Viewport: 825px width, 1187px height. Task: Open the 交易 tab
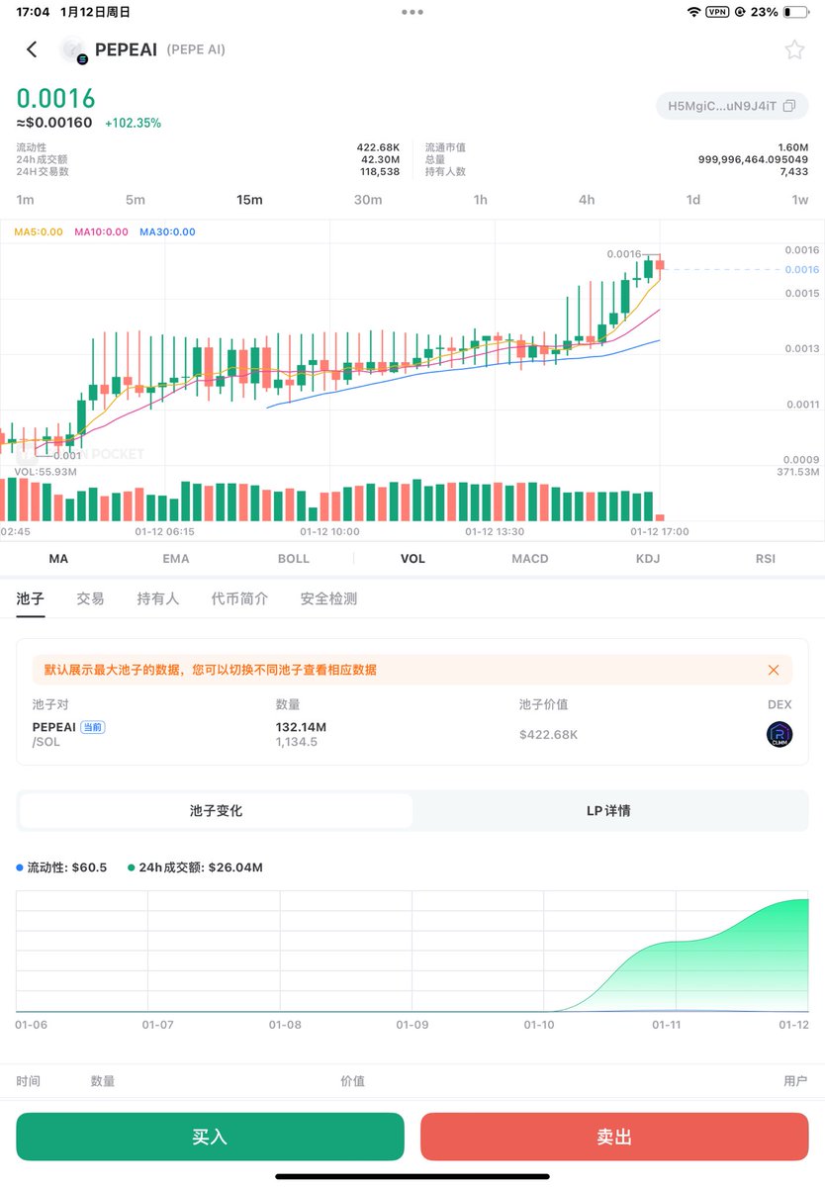[90, 599]
